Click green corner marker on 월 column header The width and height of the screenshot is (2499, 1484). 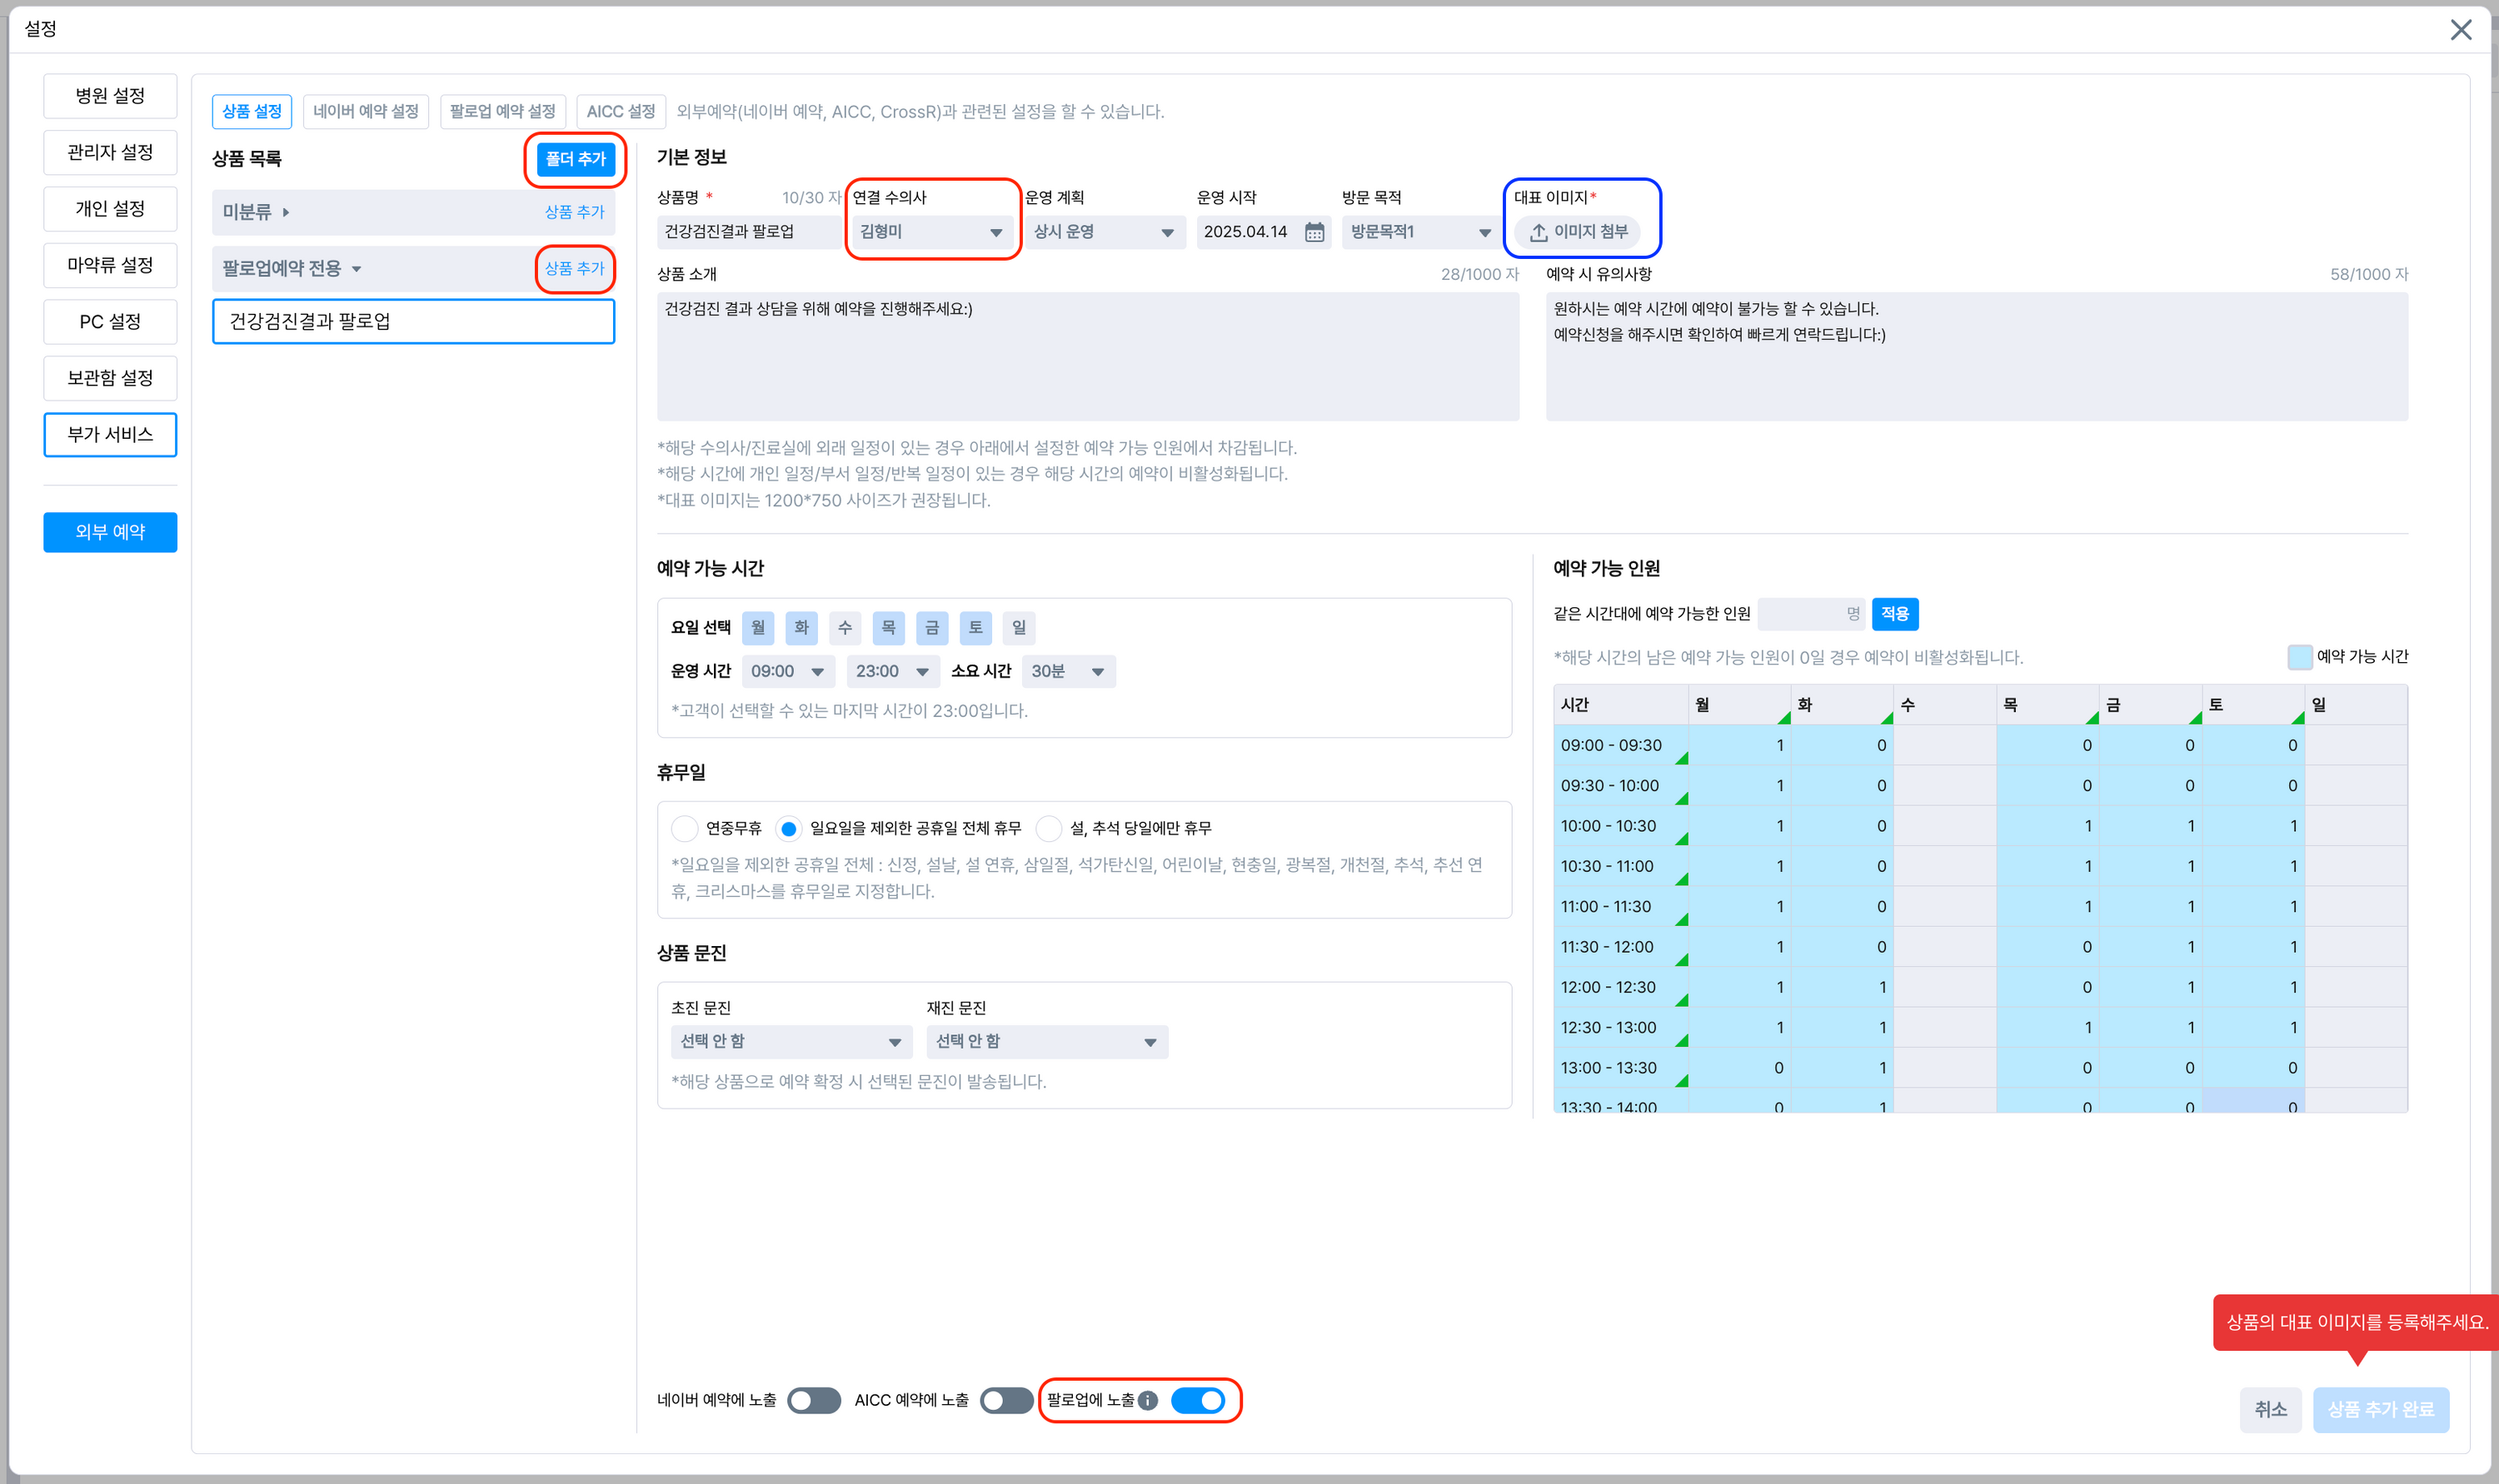click(1784, 718)
